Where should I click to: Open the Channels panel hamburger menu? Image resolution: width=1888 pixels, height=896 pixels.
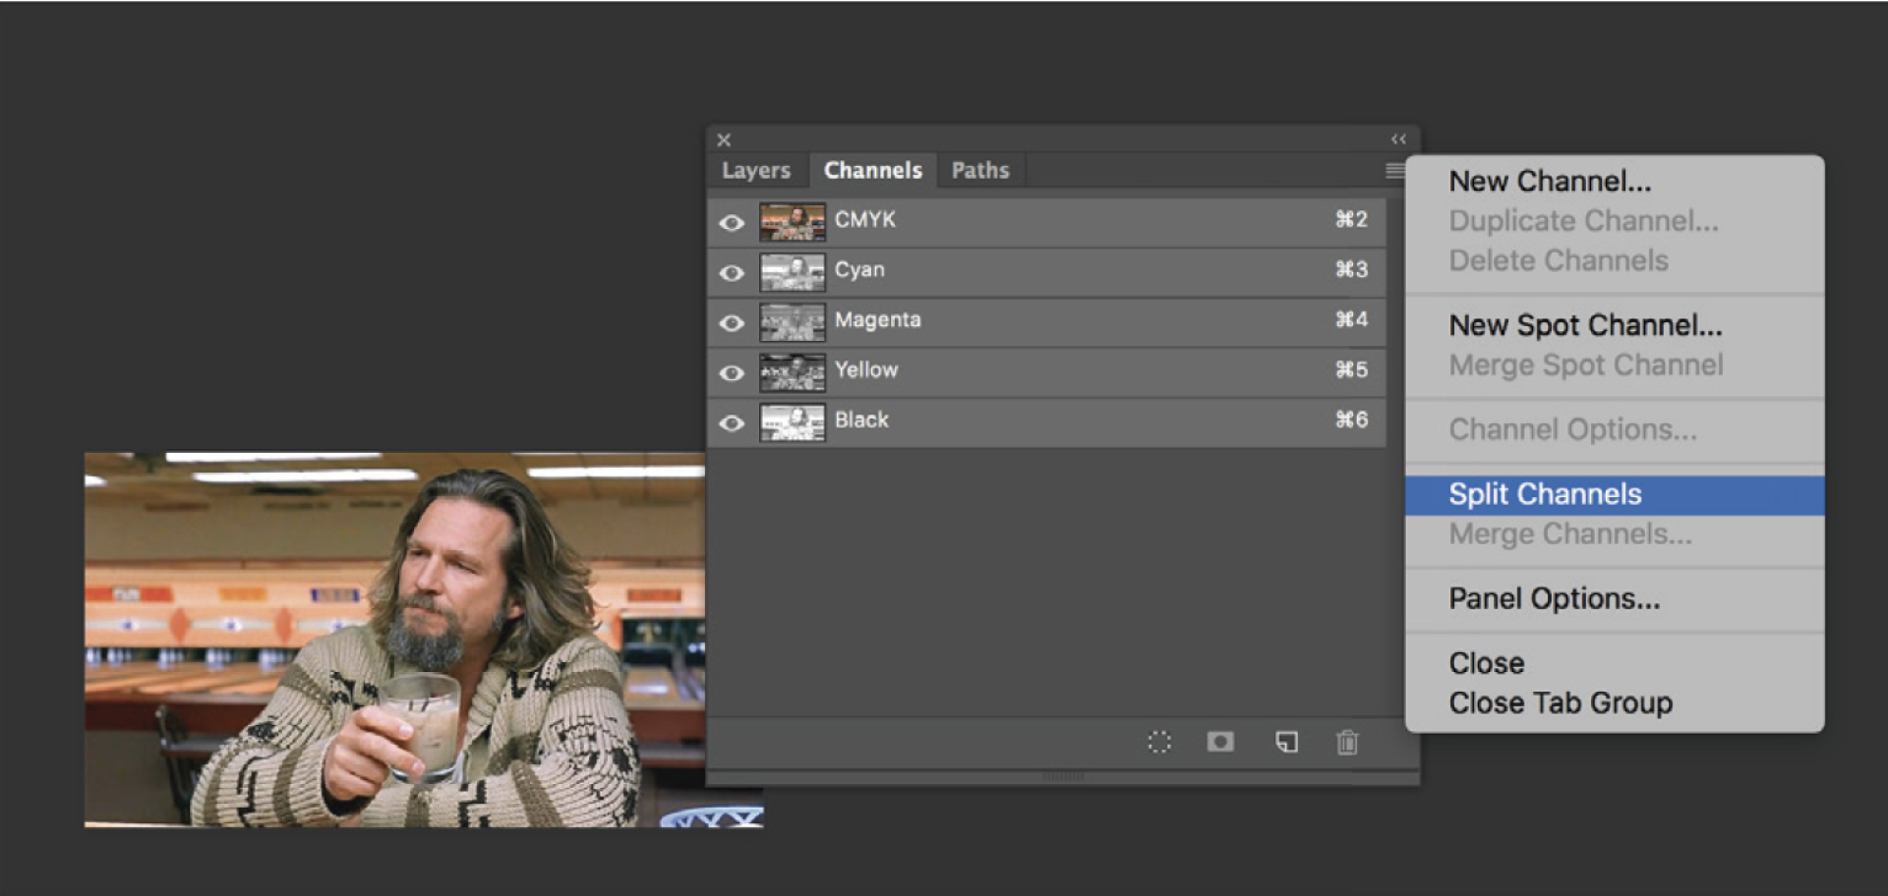coord(1394,171)
